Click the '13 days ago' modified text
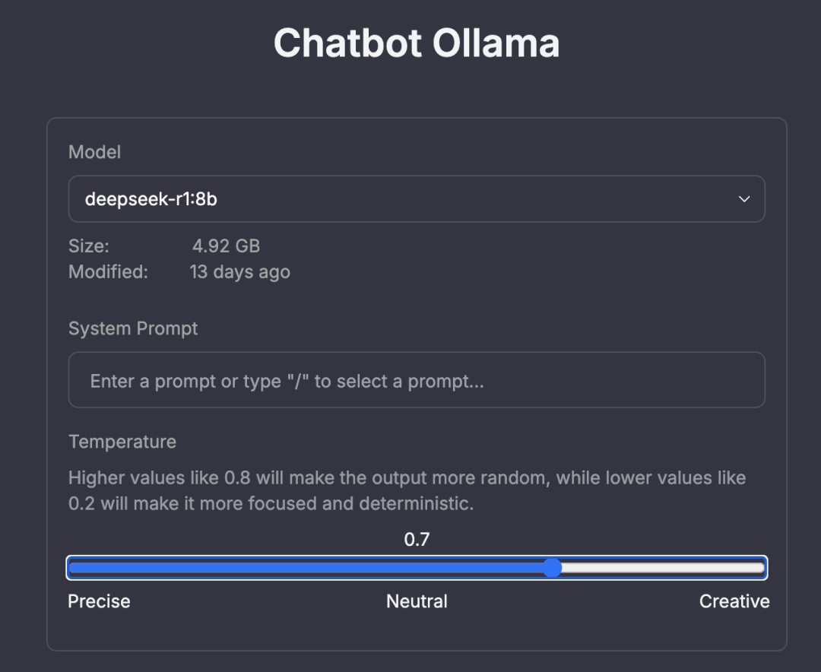This screenshot has height=672, width=821. [x=239, y=271]
